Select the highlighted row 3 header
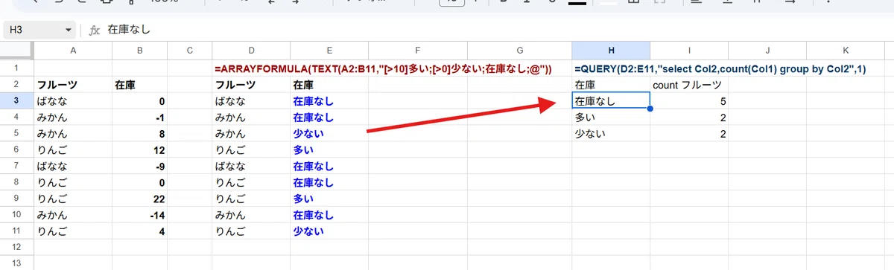 point(16,101)
